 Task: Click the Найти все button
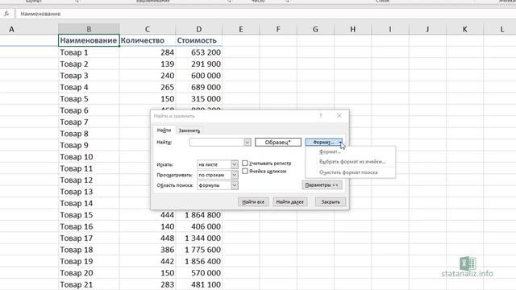(x=253, y=202)
